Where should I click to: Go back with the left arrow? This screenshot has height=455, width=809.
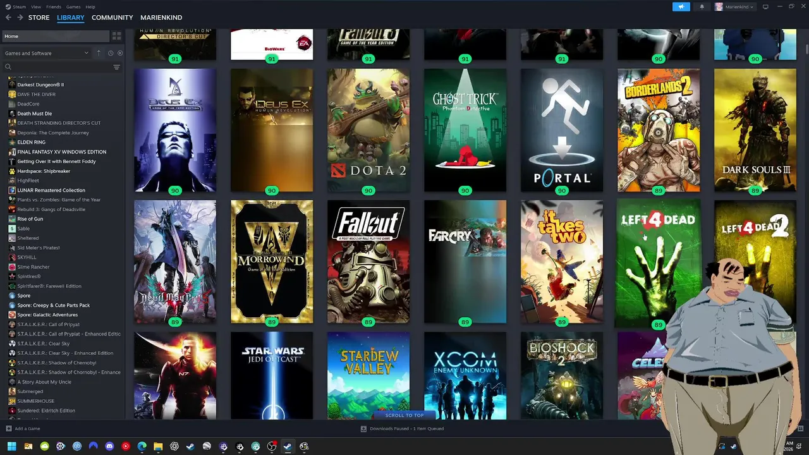[8, 18]
